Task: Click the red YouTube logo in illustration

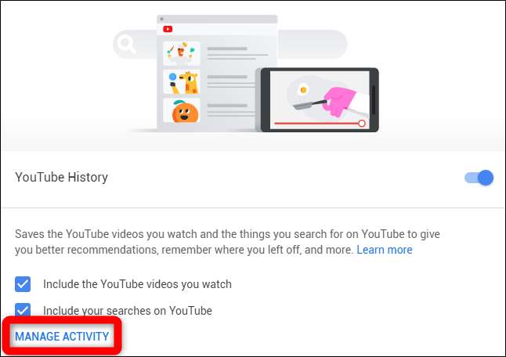Action: tap(168, 29)
